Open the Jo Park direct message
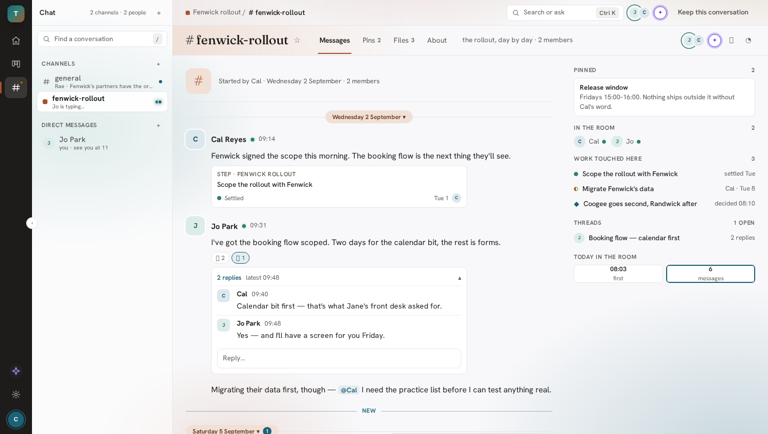The height and width of the screenshot is (434, 768). pos(102,143)
